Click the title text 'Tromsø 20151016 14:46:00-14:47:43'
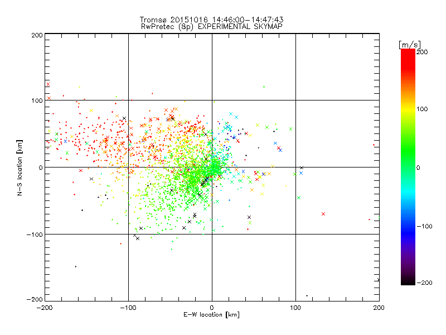The image size is (446, 335). [x=211, y=20]
